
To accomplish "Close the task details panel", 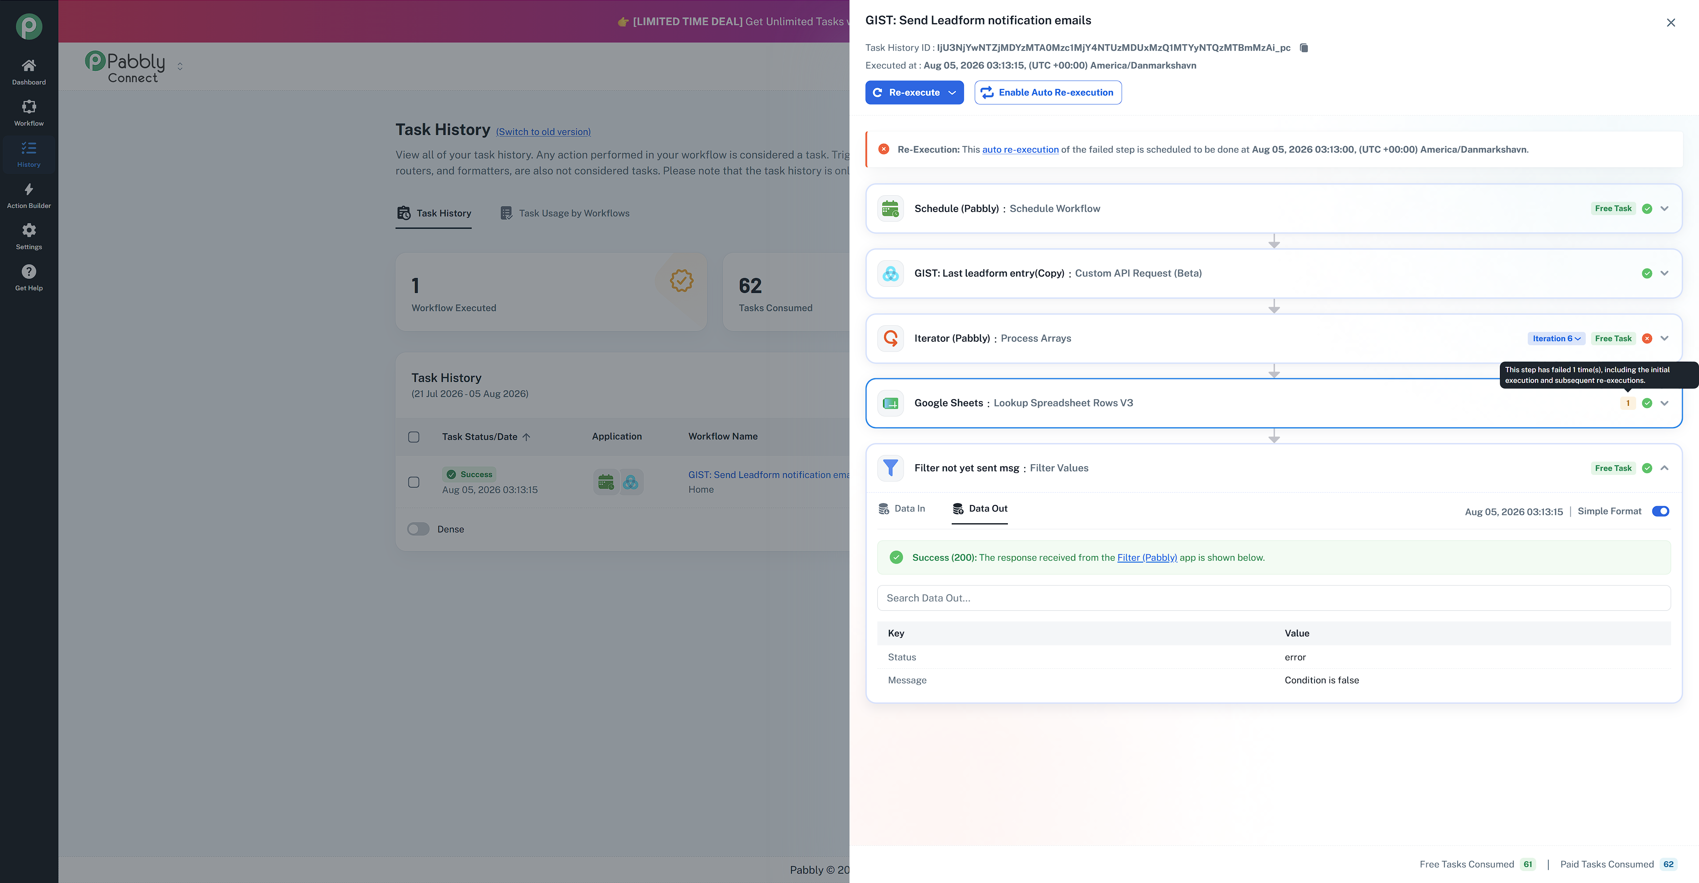I will point(1671,23).
